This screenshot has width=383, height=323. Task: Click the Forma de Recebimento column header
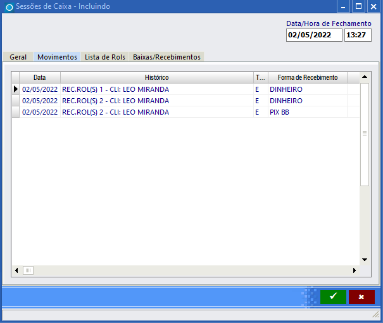pos(308,77)
